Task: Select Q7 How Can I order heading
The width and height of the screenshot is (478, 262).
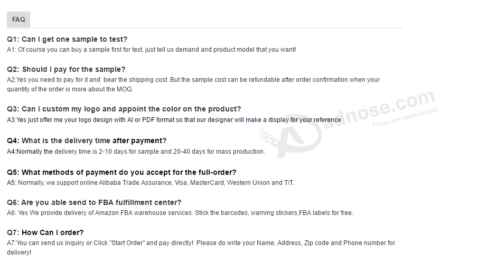Action: (x=45, y=233)
